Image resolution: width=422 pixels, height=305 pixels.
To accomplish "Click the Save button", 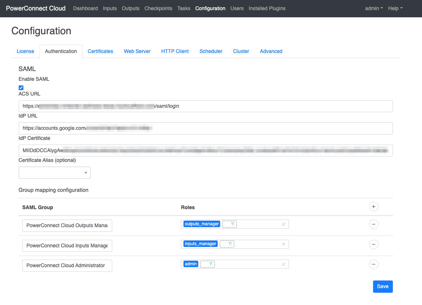I will click(382, 287).
